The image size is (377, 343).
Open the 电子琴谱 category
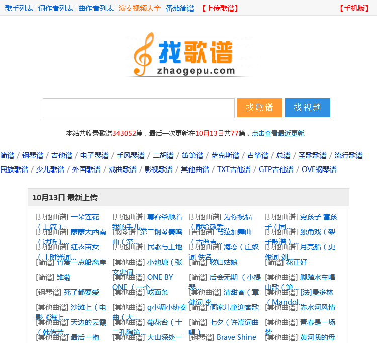[x=95, y=155]
